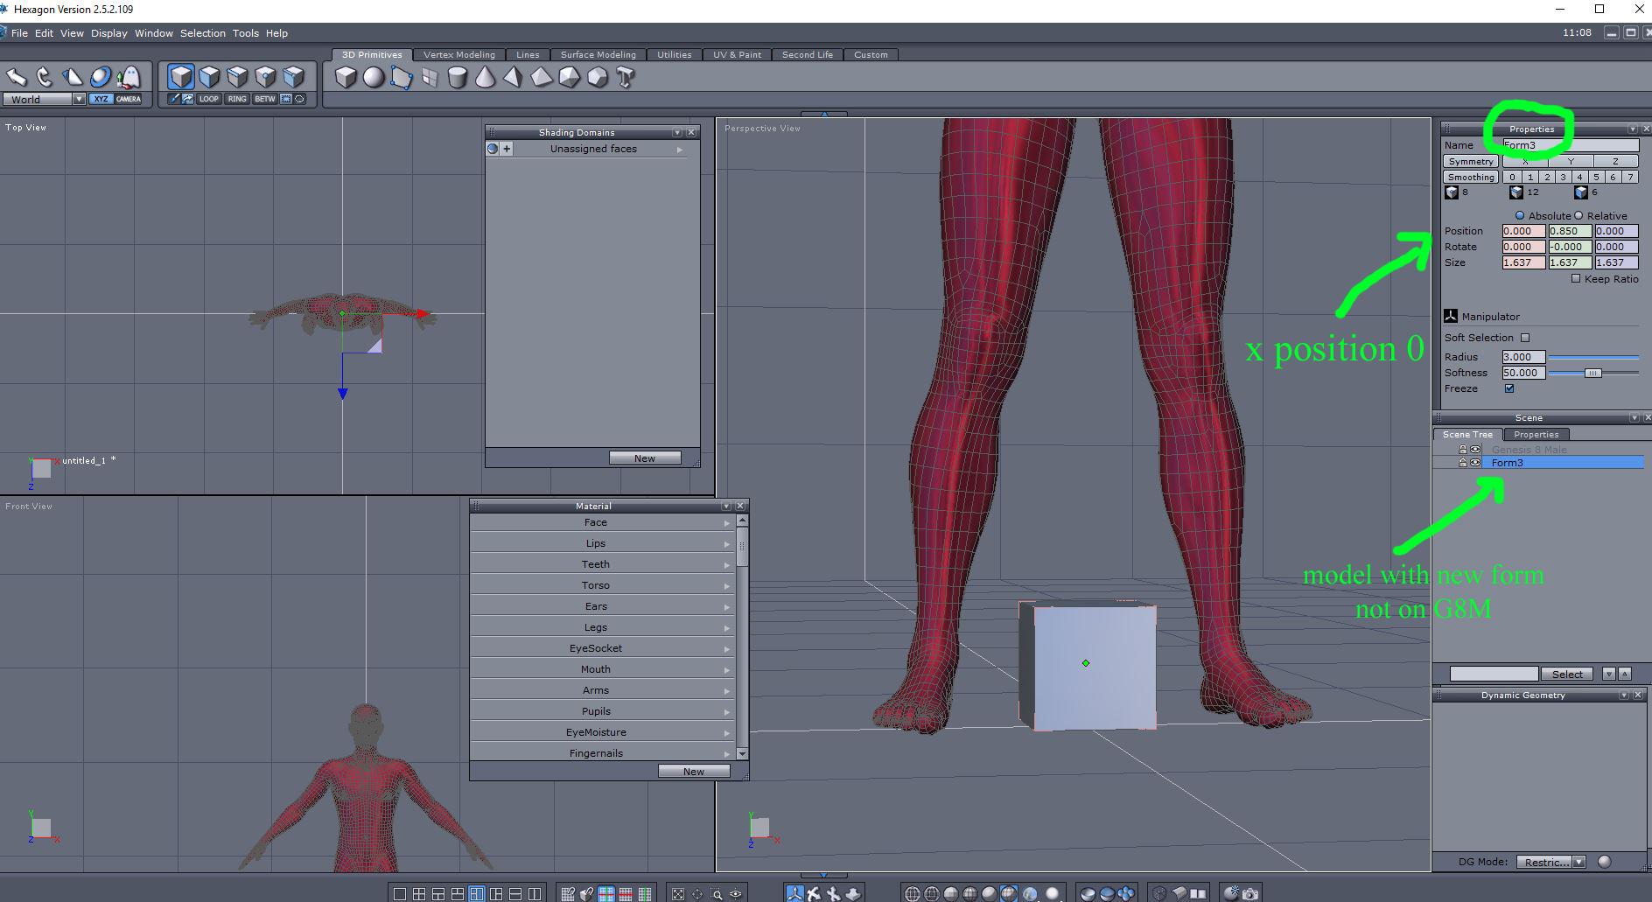Screen dimensions: 1652x902
Task: Toggle XYZ manipulator orientation
Action: (x=101, y=99)
